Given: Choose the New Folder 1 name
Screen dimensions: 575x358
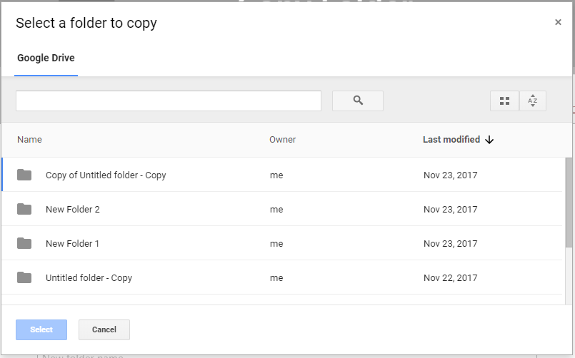Looking at the screenshot, I should 72,244.
